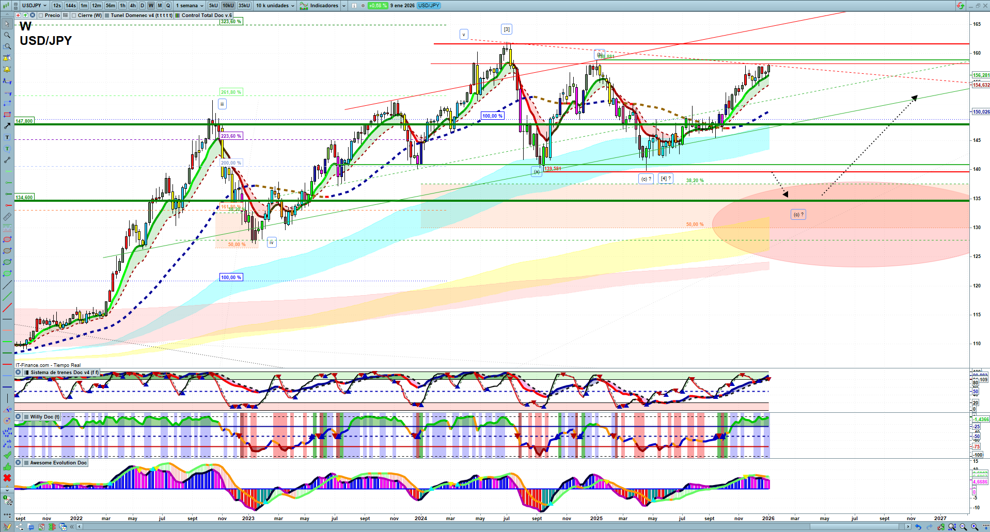
Task: Click the 56m timeframe button
Action: tap(111, 6)
